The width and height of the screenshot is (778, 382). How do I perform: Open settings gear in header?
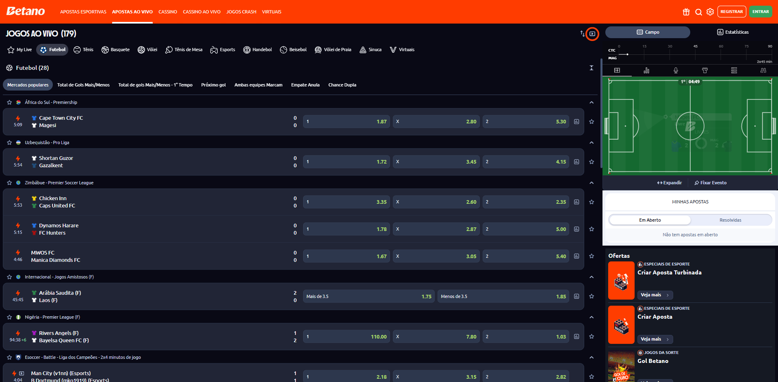coord(710,12)
